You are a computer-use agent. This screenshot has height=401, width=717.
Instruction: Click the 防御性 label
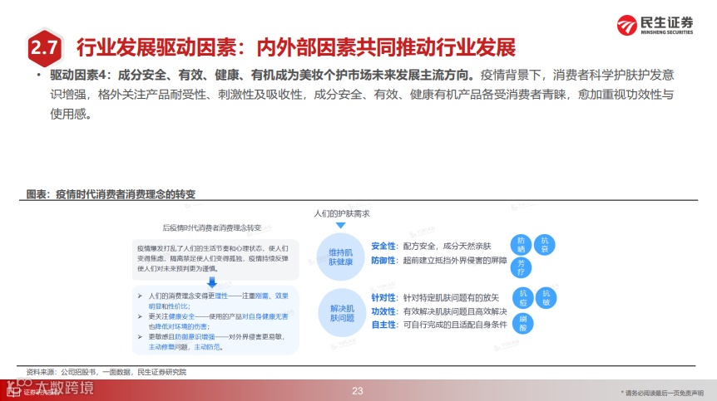click(x=383, y=261)
